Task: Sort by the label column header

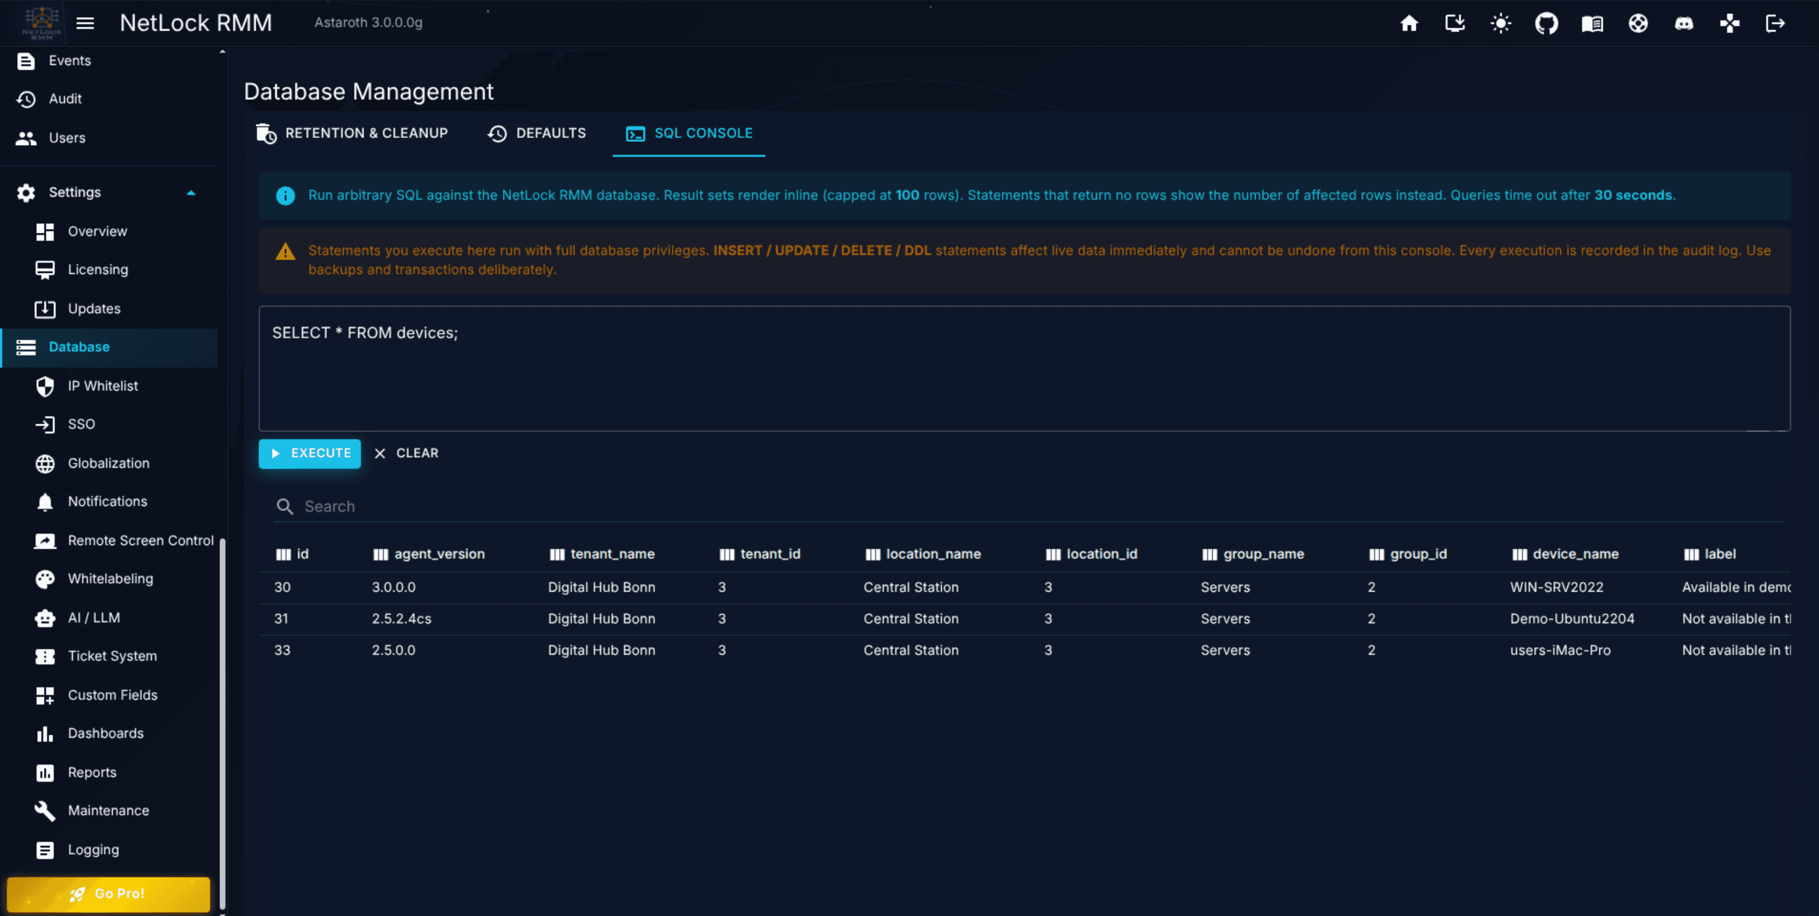Action: (x=1710, y=555)
